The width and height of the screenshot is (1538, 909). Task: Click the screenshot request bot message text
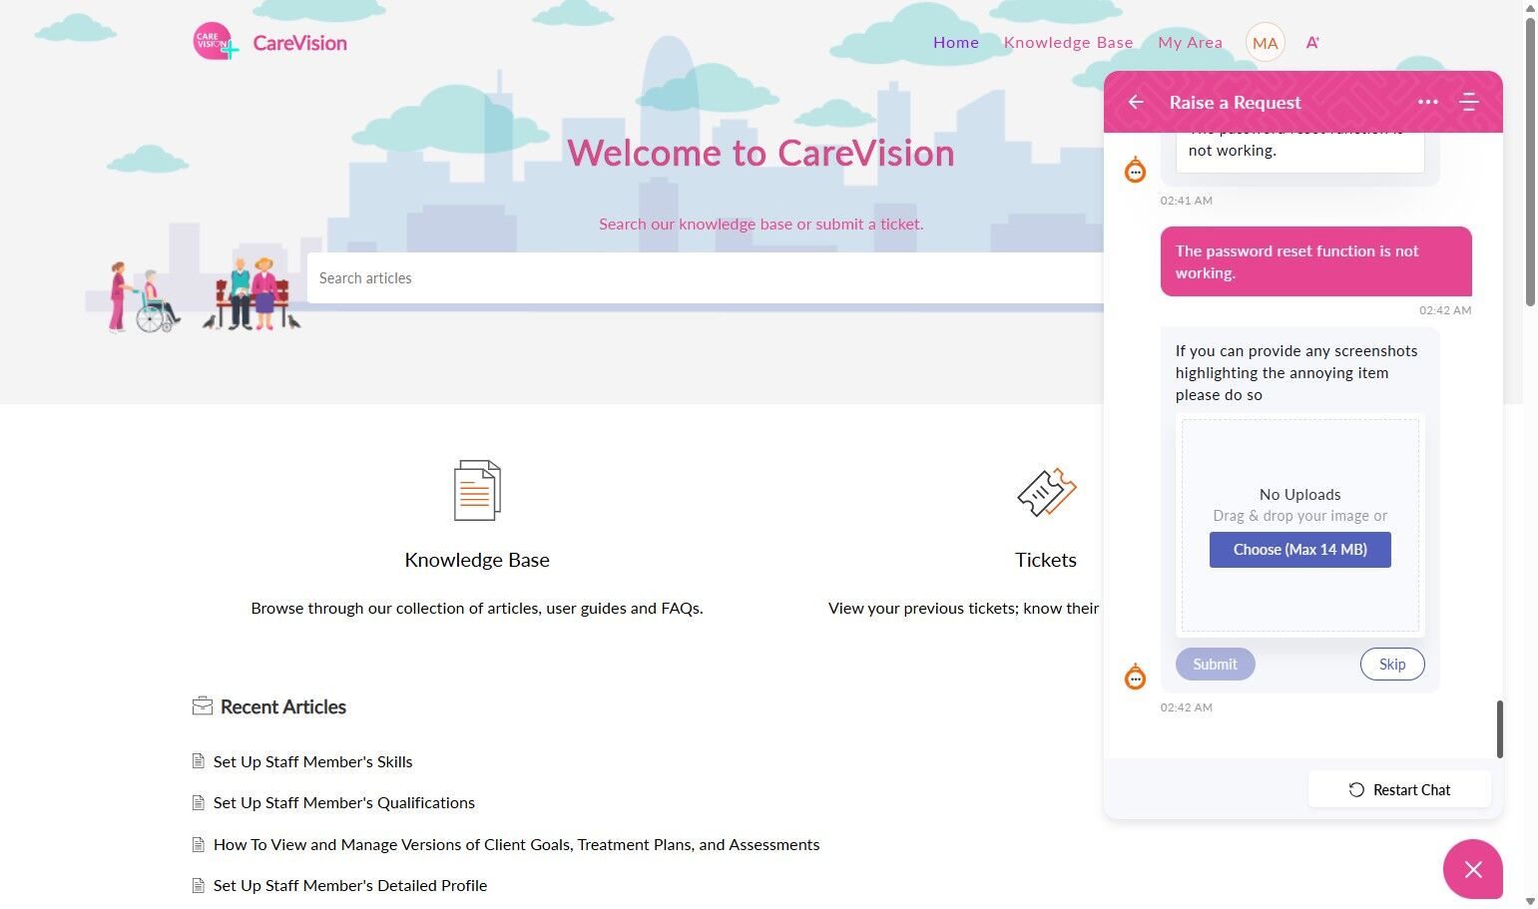coord(1296,373)
